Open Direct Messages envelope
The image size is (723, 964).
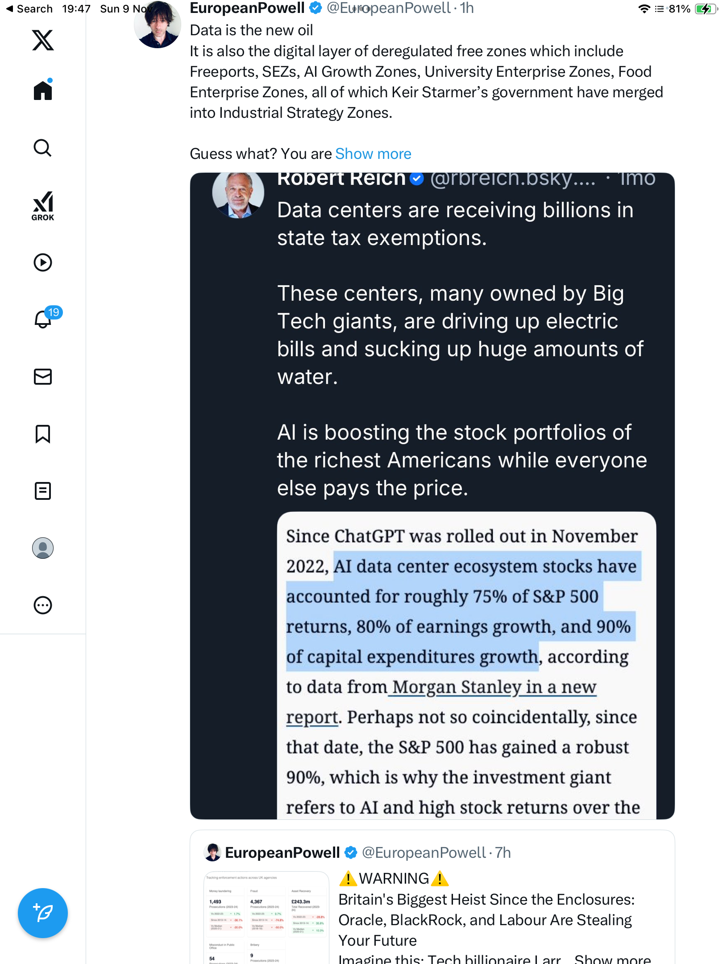[x=43, y=377]
